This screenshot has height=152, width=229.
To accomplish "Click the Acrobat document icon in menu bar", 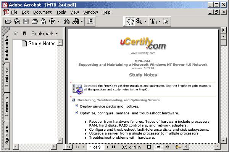I will [x=6, y=12].
